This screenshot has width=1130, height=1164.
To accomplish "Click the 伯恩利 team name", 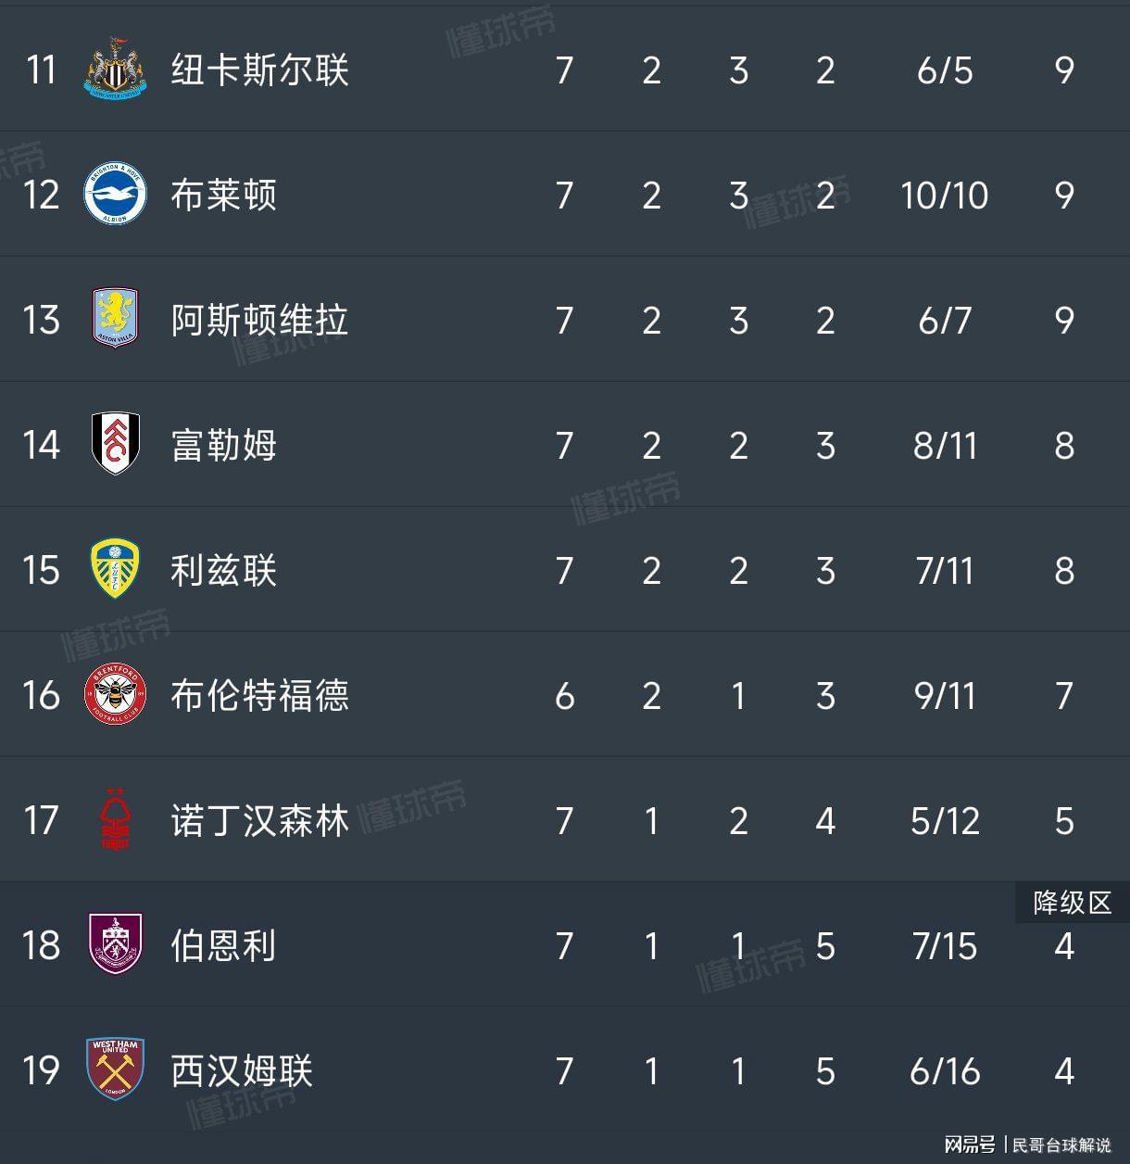I will [x=223, y=946].
